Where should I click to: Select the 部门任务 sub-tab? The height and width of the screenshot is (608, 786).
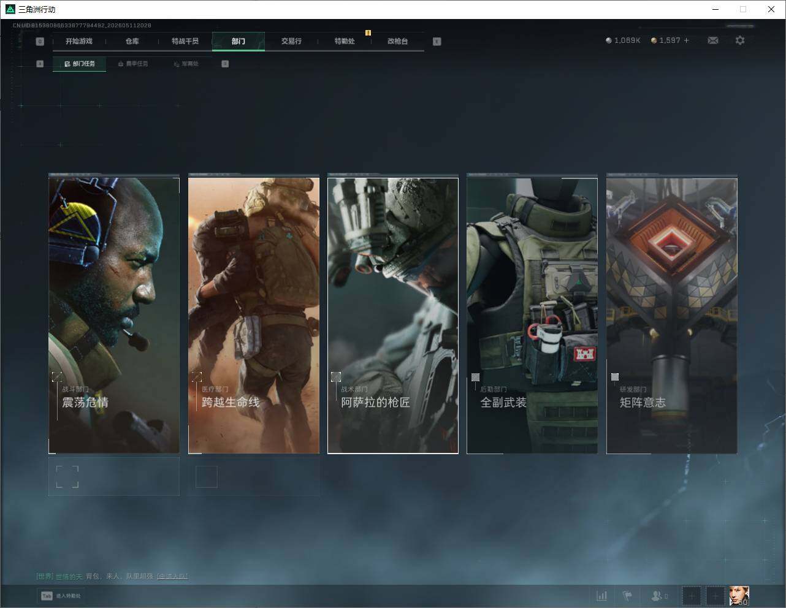pyautogui.click(x=79, y=64)
